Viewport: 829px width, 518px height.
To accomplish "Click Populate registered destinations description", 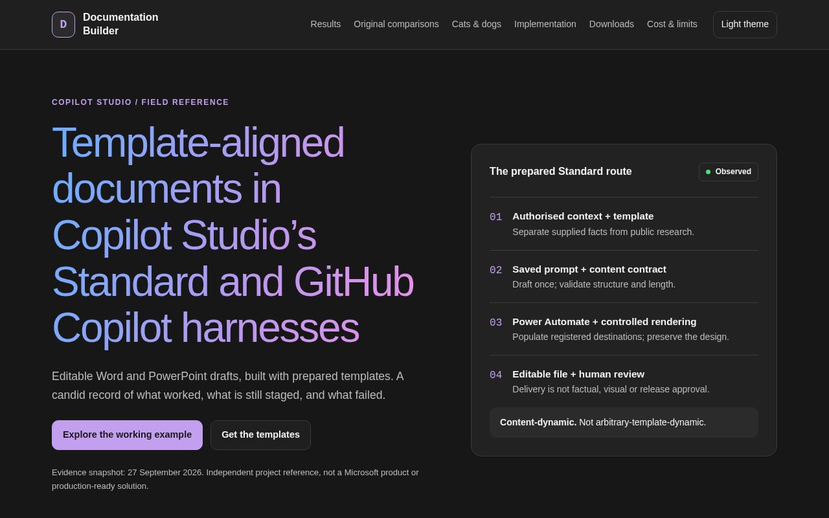I will pyautogui.click(x=620, y=337).
